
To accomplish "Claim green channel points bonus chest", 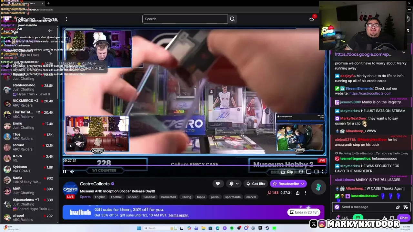I will pyautogui.click(x=358, y=218).
